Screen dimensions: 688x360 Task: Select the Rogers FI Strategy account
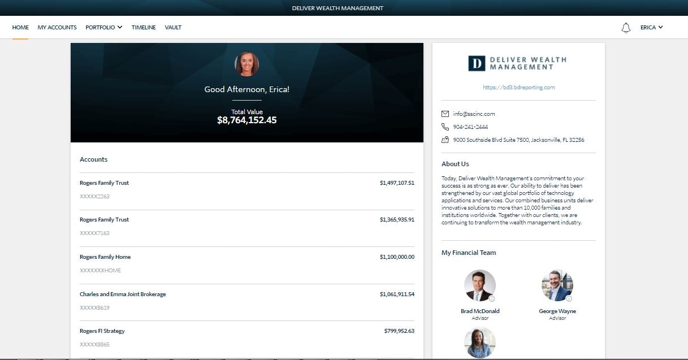click(246, 337)
